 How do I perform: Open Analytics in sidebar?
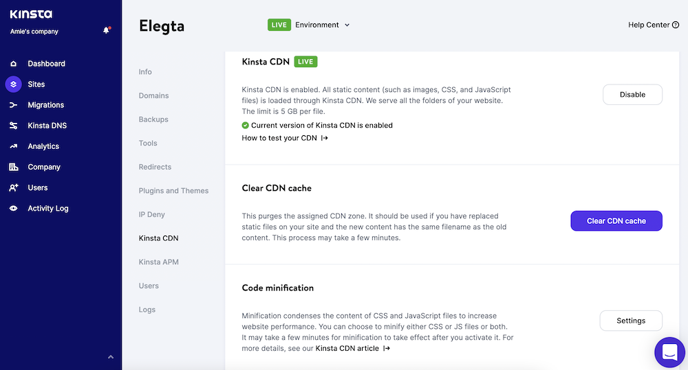43,146
